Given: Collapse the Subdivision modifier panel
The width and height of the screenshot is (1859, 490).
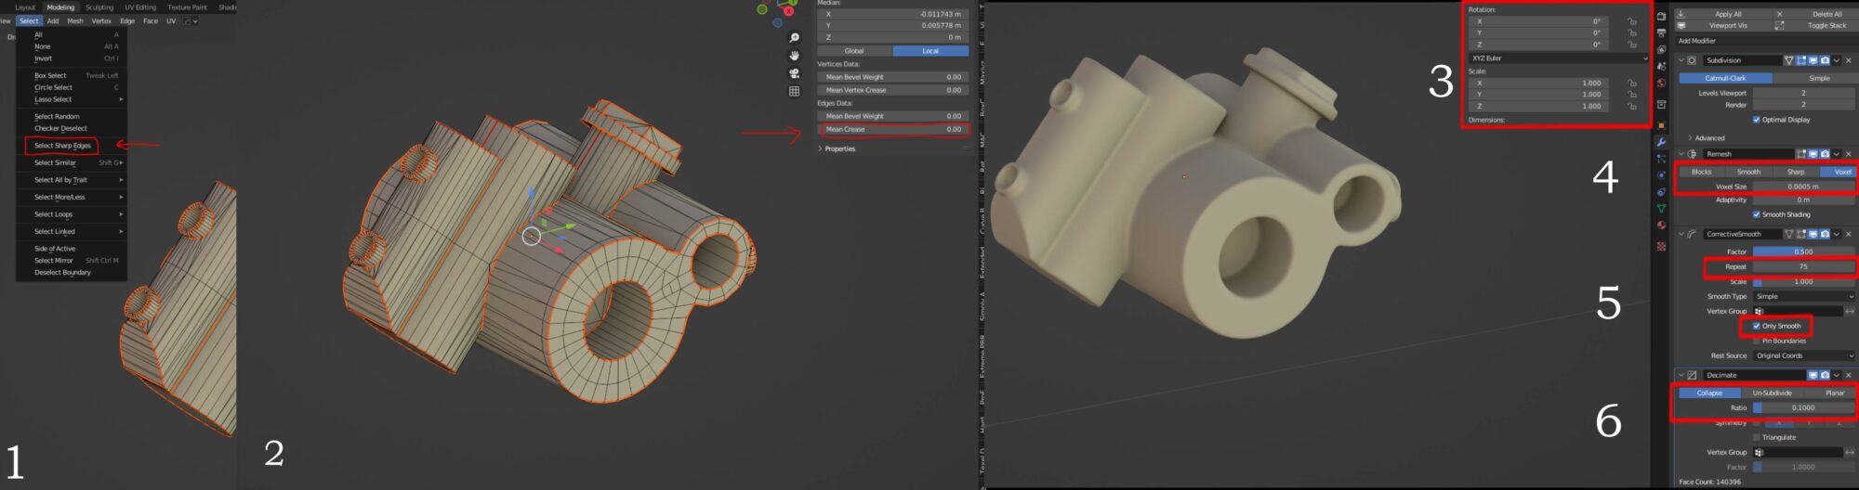Looking at the screenshot, I should click(1681, 60).
